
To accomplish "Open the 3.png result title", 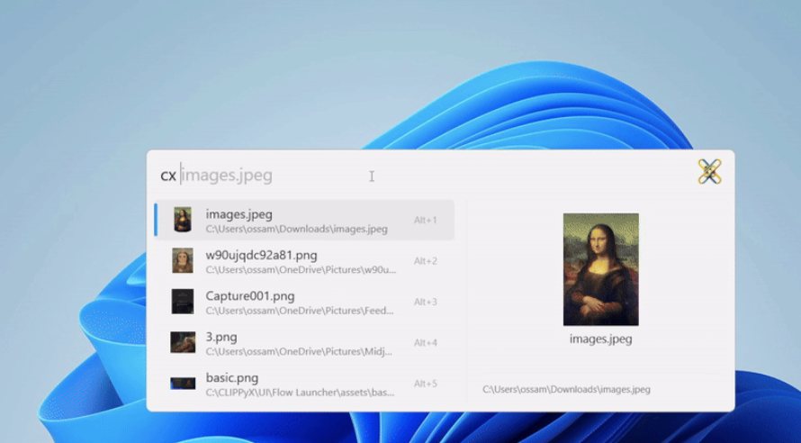I will pyautogui.click(x=221, y=337).
